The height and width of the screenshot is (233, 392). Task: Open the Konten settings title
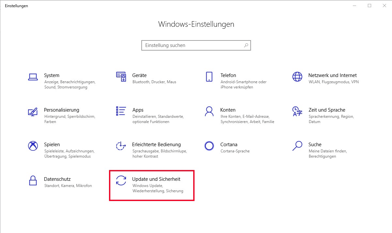click(228, 110)
